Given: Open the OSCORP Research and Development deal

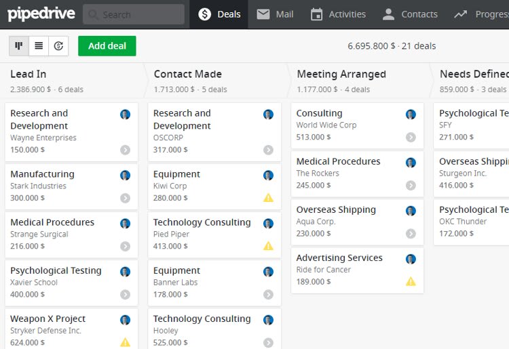Looking at the screenshot, I should click(214, 132).
